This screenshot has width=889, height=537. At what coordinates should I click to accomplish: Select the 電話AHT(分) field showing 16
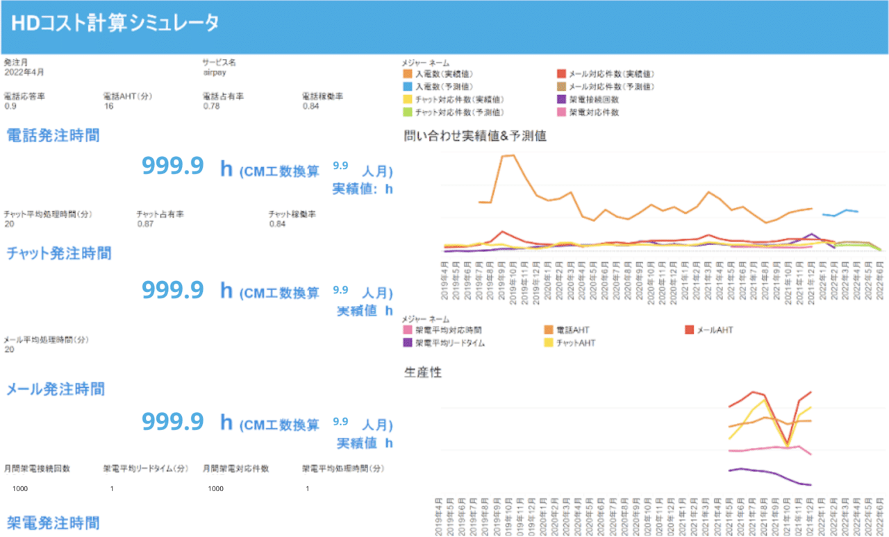(x=108, y=106)
